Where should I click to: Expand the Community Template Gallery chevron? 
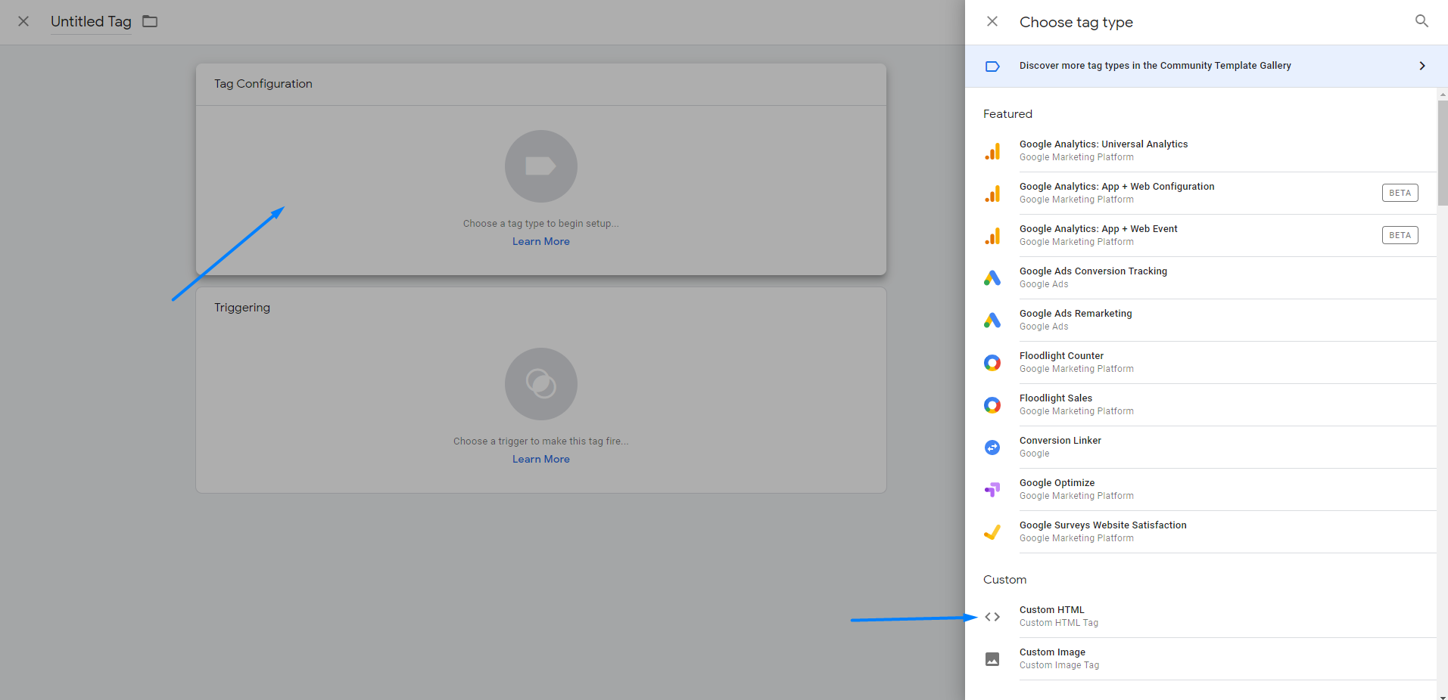pos(1422,66)
